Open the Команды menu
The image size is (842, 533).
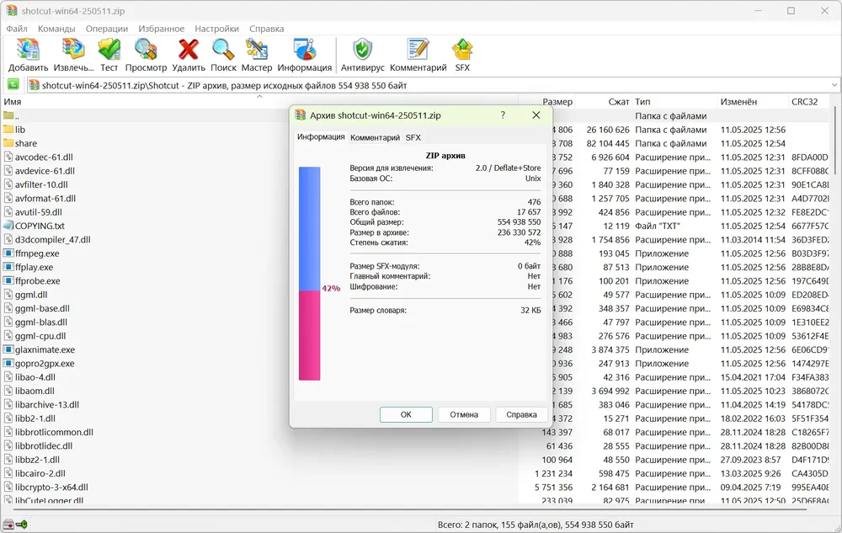tap(56, 29)
